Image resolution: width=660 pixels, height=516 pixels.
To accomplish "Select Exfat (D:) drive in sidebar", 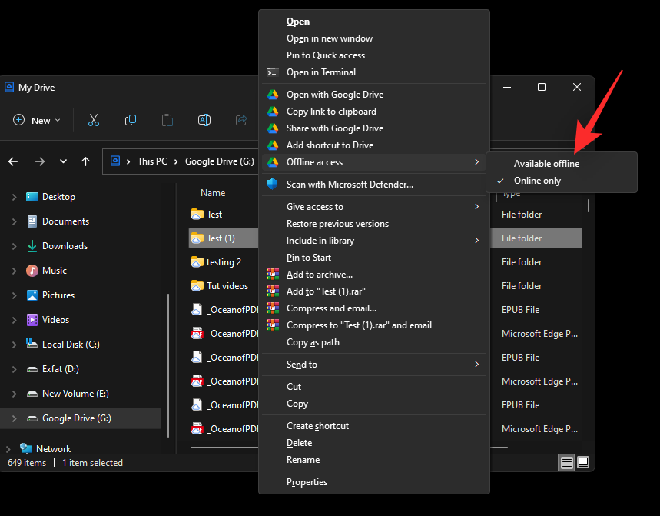I will 60,369.
